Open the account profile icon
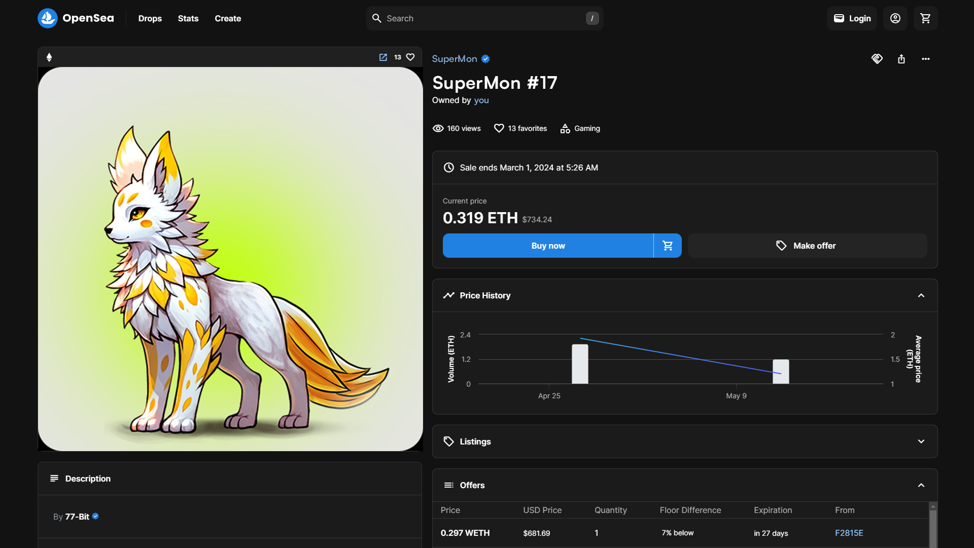974x548 pixels. 895,18
